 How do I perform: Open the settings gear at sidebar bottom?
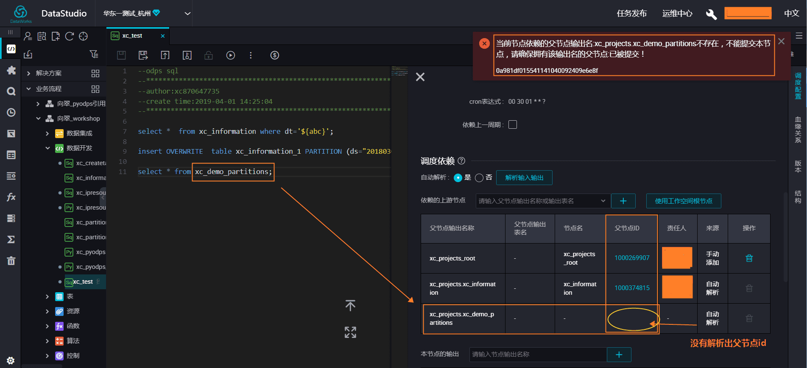point(11,360)
